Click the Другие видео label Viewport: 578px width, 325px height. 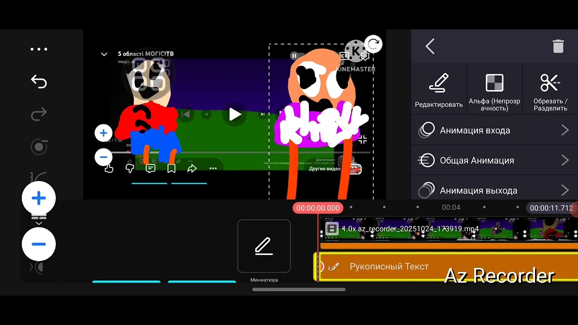tap(325, 169)
